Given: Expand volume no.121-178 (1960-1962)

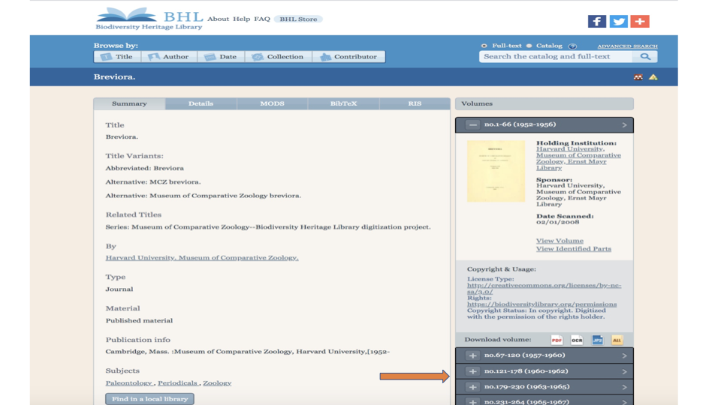Looking at the screenshot, I should (x=472, y=371).
